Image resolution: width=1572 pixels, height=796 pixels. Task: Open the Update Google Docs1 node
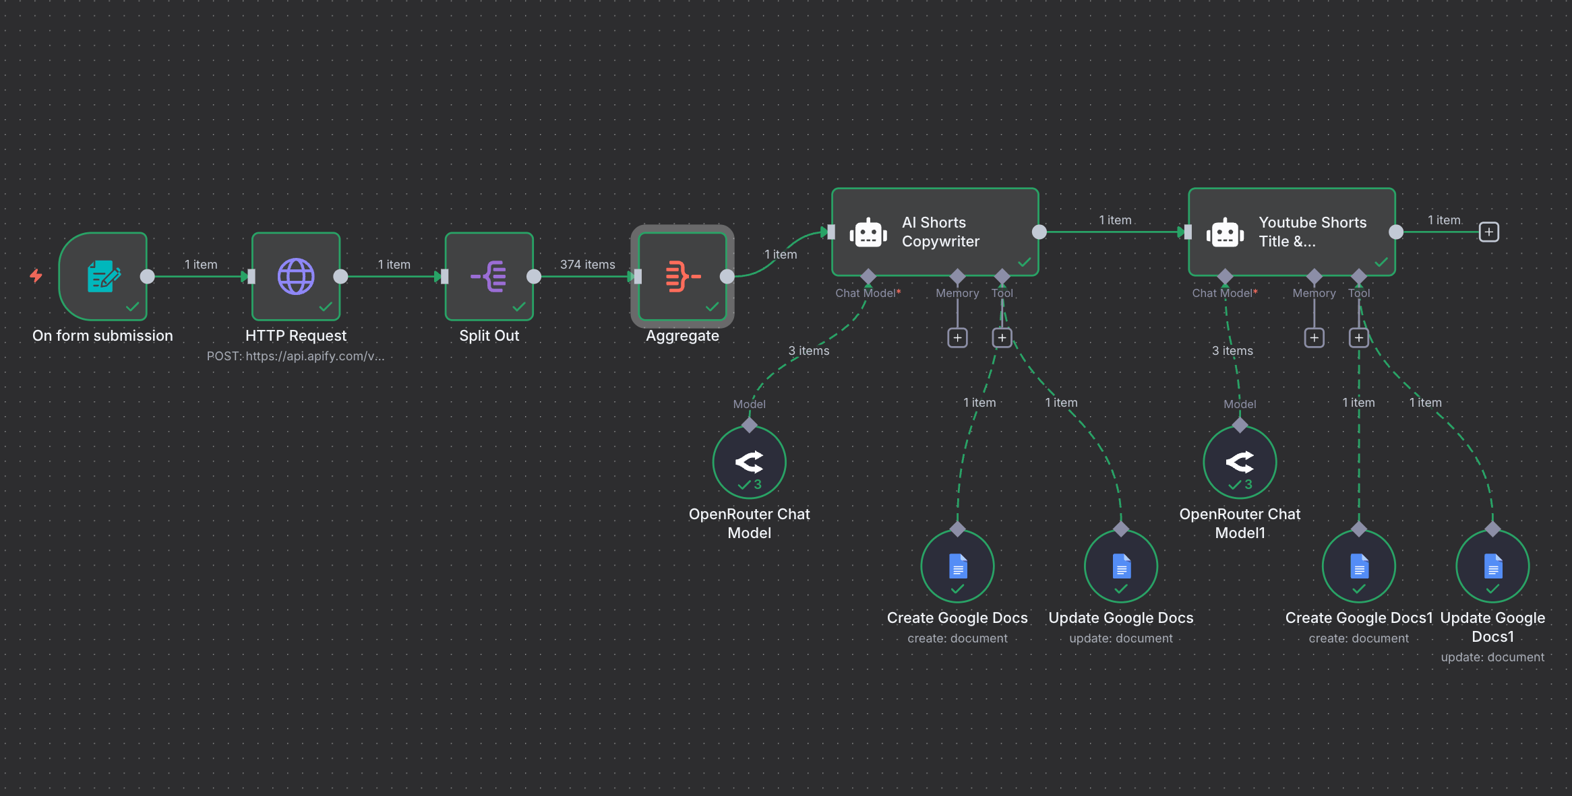tap(1492, 566)
